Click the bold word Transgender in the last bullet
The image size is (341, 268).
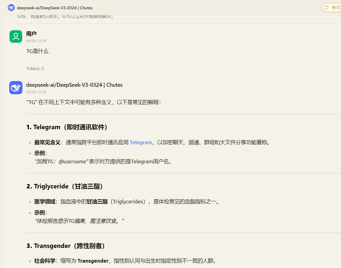tap(93, 261)
